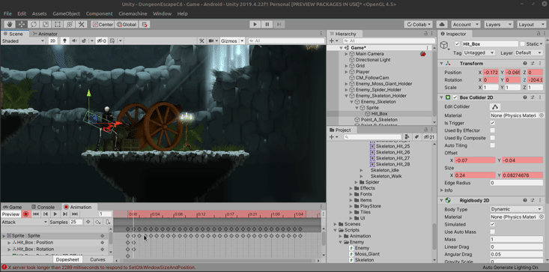Screen dimensions: 549x272
Task: Toggle the Static checkbox
Action: click(x=523, y=44)
